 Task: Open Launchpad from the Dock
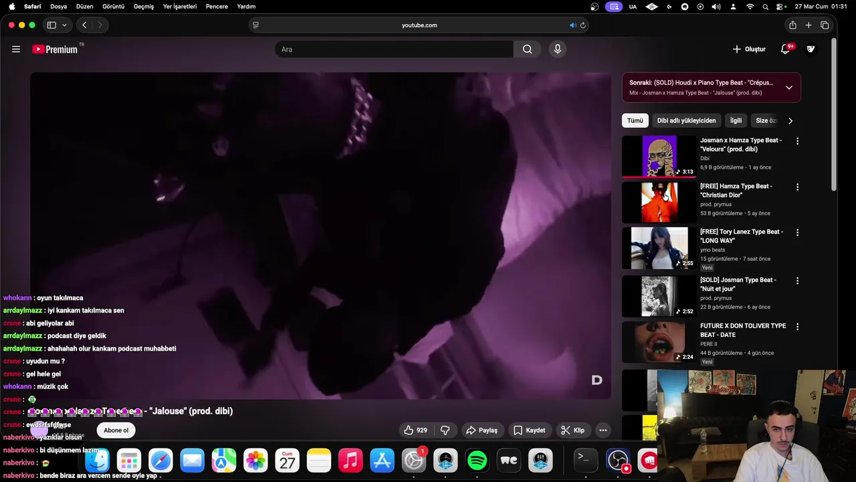click(x=128, y=461)
